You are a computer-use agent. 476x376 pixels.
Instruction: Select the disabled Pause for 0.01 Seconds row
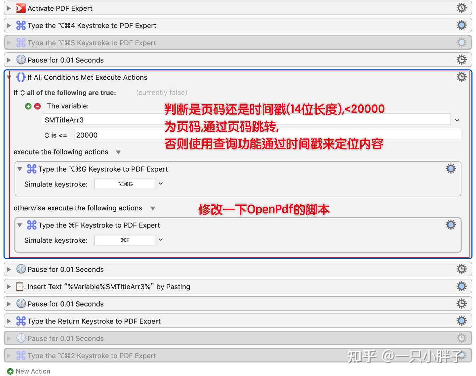click(x=238, y=338)
